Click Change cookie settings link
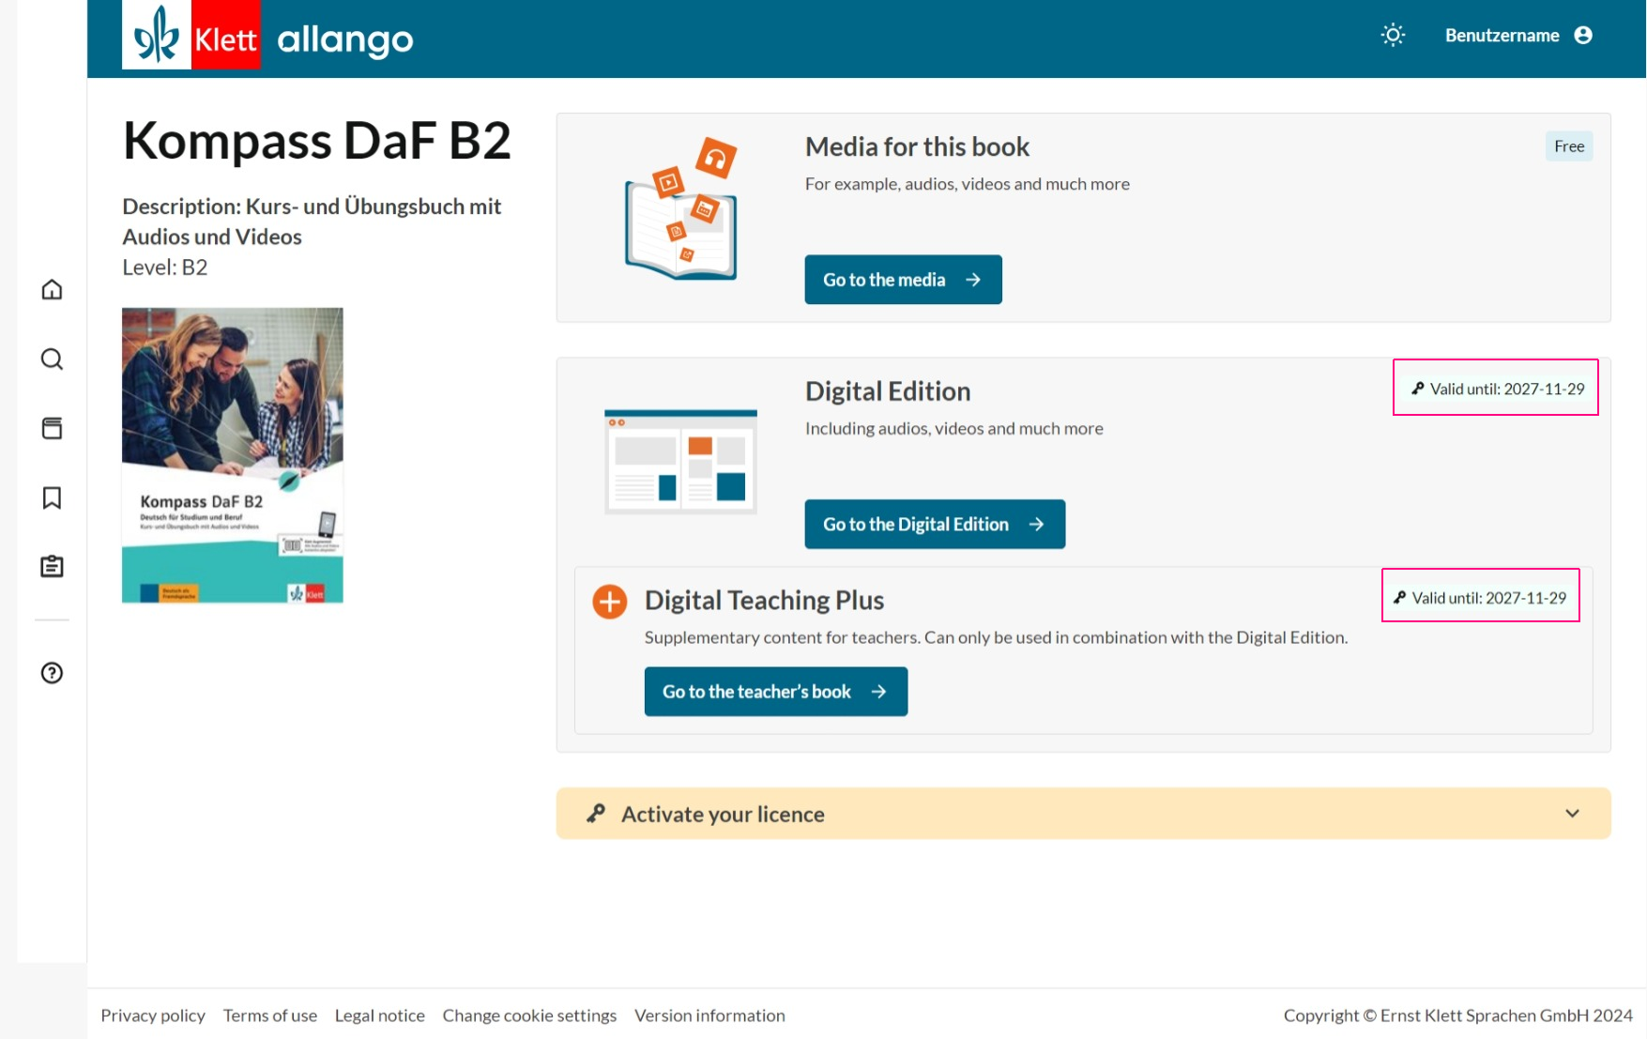Screen dimensions: 1647x1039 coord(529,1016)
